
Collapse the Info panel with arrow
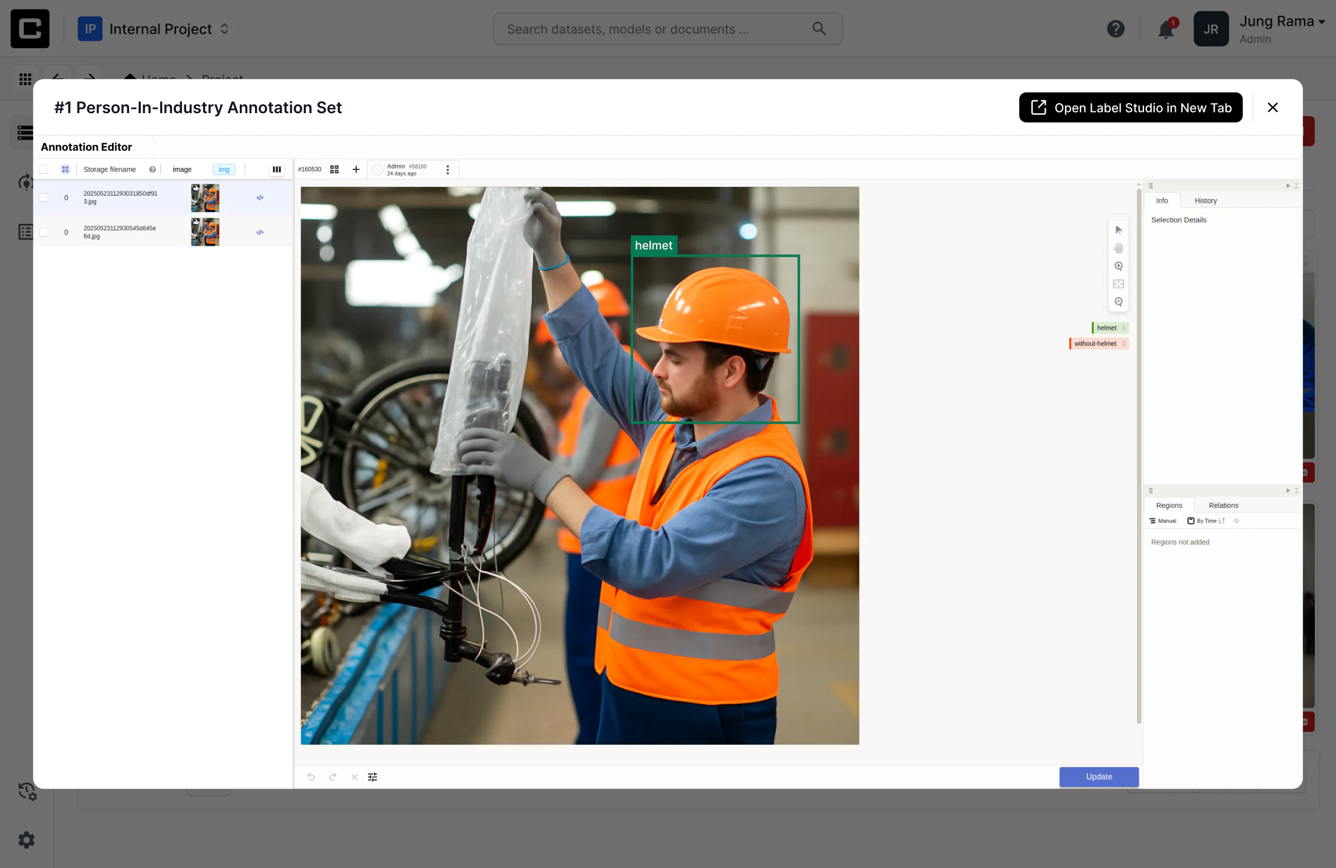(x=1288, y=186)
